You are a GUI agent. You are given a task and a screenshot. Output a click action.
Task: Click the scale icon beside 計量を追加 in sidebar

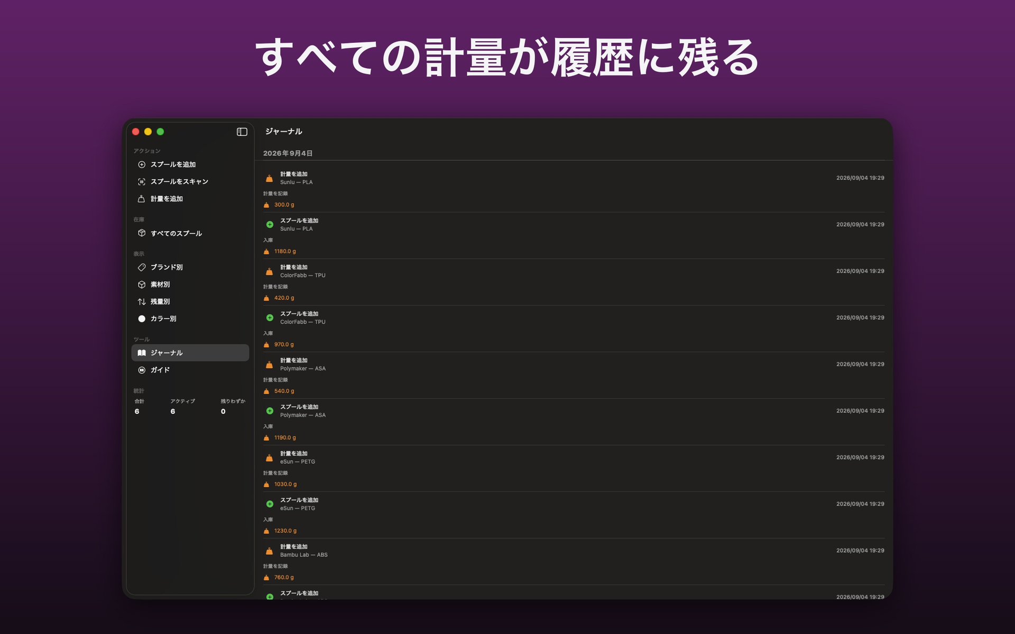point(142,199)
